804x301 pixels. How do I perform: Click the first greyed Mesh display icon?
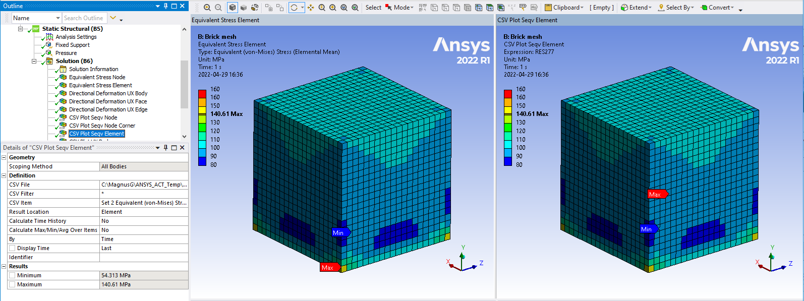click(x=269, y=8)
